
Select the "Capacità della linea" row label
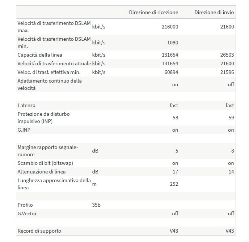(40, 55)
